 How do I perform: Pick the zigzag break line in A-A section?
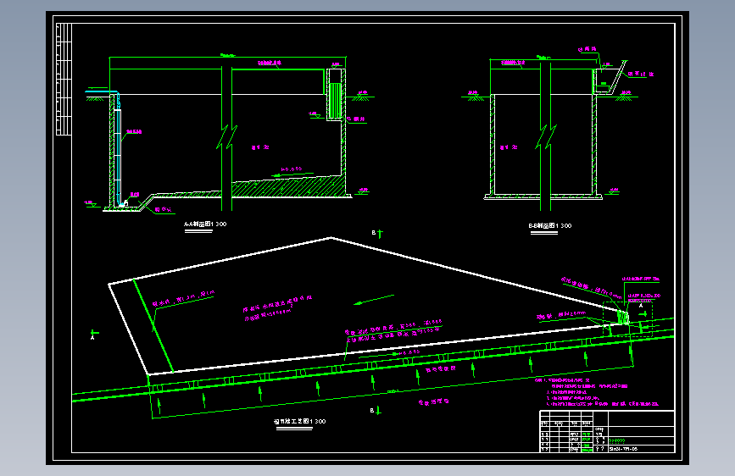point(226,137)
